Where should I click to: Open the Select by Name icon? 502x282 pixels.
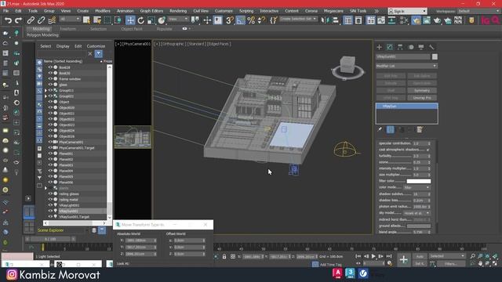coord(97,20)
